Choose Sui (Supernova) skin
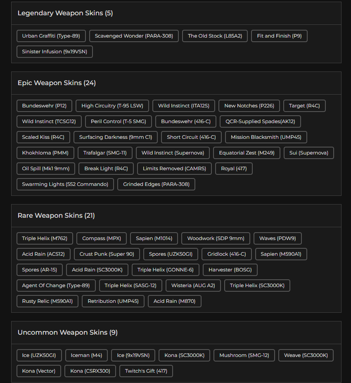The height and width of the screenshot is (383, 351). (309, 153)
